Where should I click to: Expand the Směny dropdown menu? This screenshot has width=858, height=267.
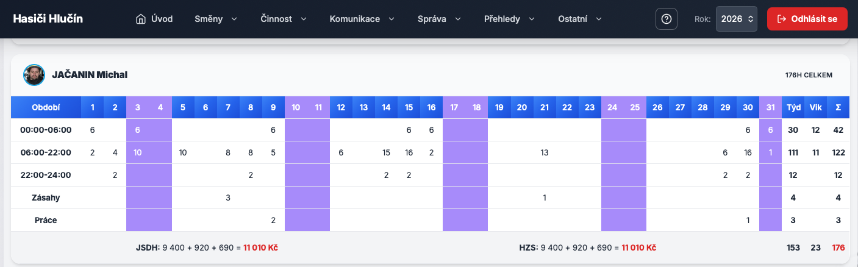pos(216,19)
